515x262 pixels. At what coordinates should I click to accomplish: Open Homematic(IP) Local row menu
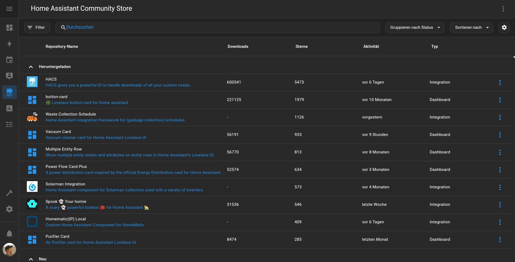tap(500, 222)
